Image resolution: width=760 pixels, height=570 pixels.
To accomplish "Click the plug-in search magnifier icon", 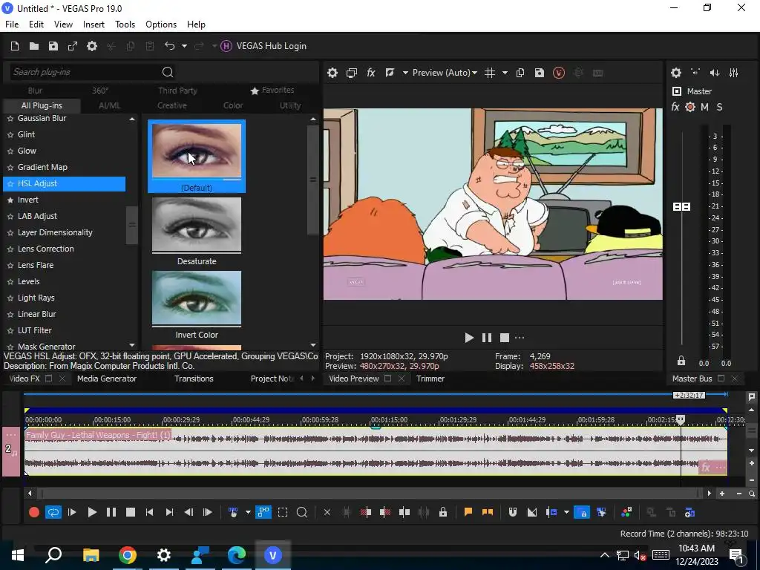I will tap(168, 72).
